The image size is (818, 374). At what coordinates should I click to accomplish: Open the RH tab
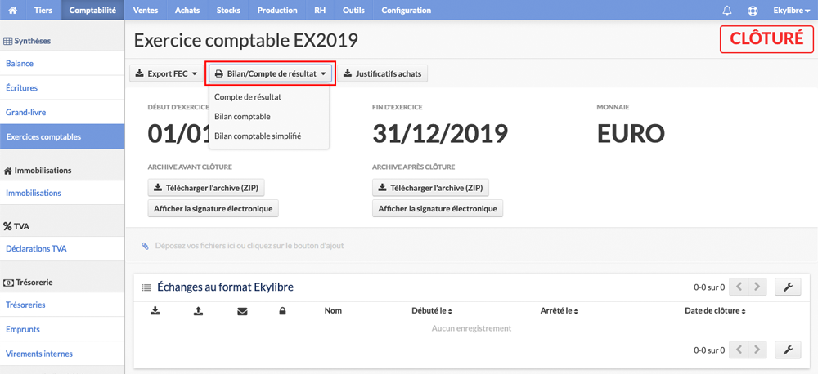[x=321, y=10]
